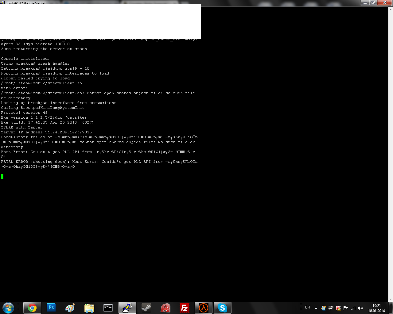Open the Steam system tray icon
393x314 pixels.
[331, 308]
